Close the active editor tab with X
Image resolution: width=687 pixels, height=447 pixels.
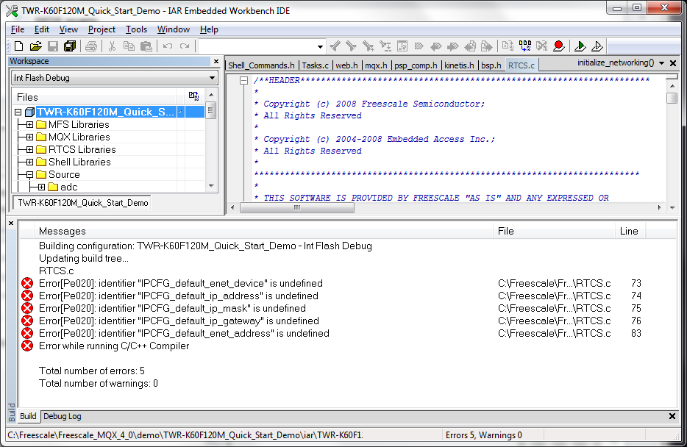(674, 63)
